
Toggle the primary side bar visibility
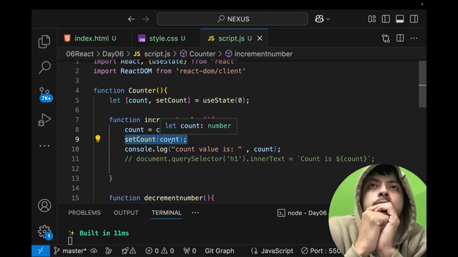tap(386, 19)
